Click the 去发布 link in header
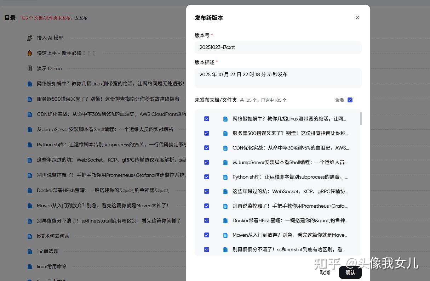The image size is (430, 281). (81, 18)
